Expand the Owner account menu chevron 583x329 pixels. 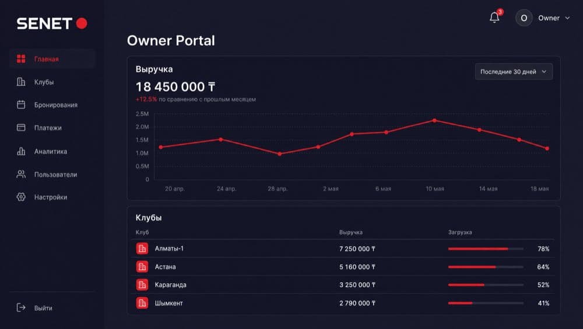[567, 18]
